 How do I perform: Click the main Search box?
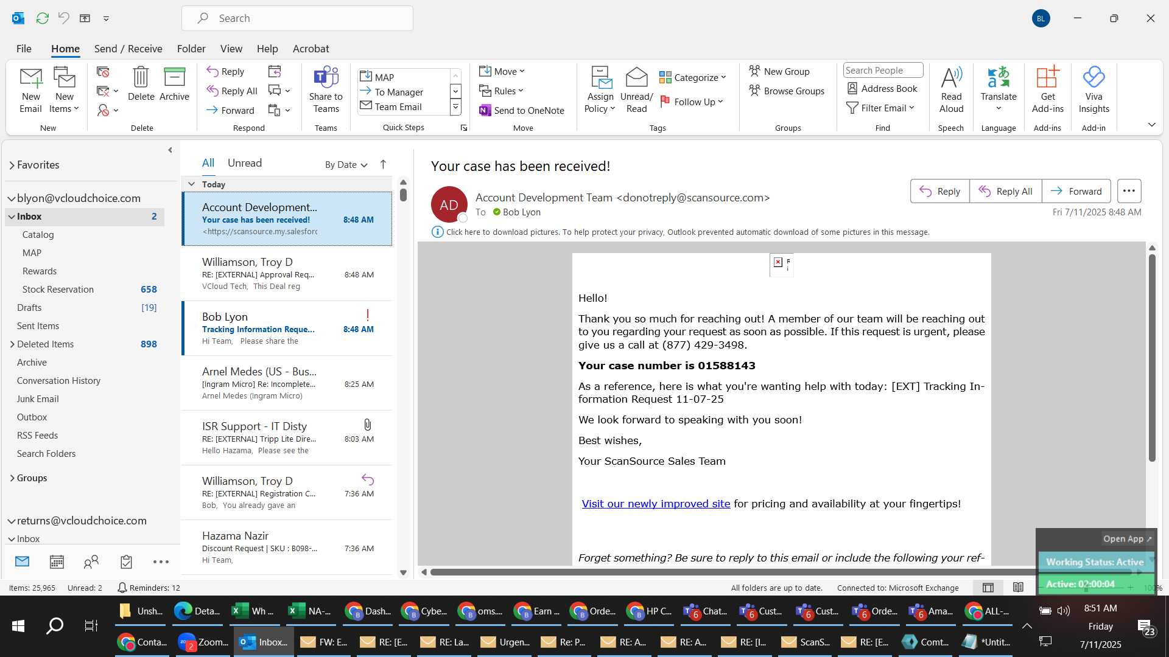297,18
